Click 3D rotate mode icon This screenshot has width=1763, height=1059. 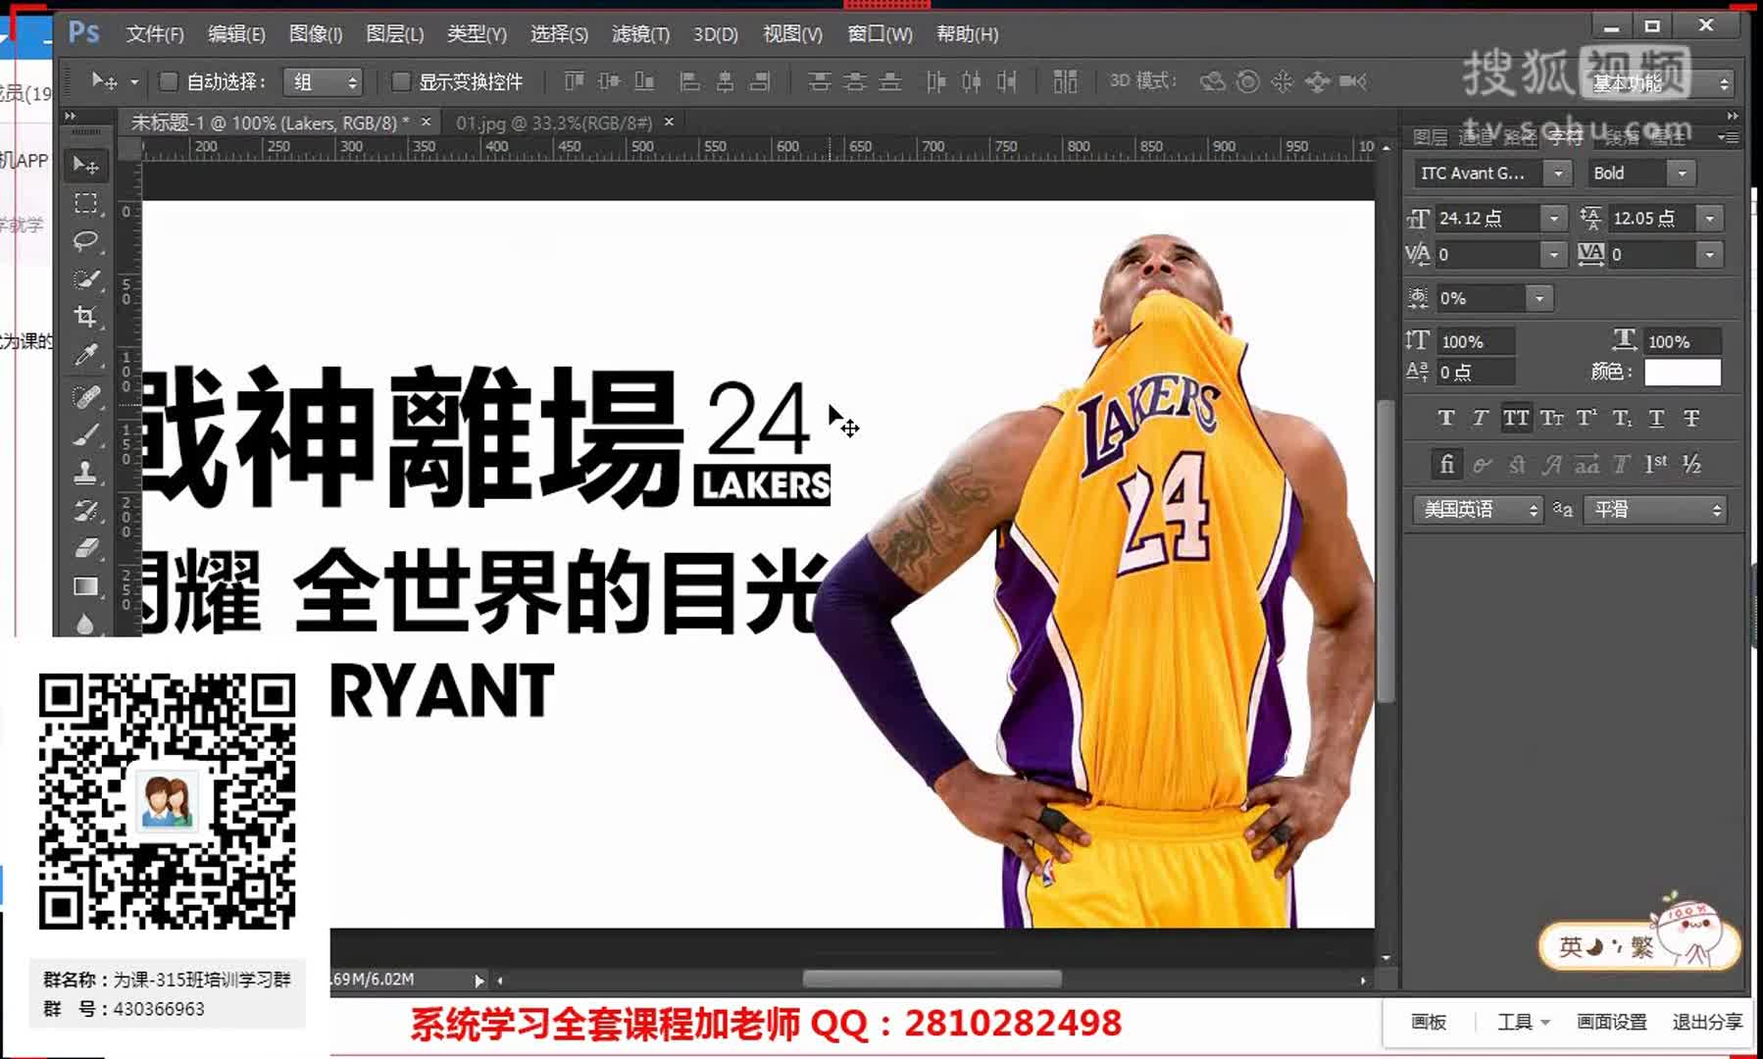[x=1213, y=81]
